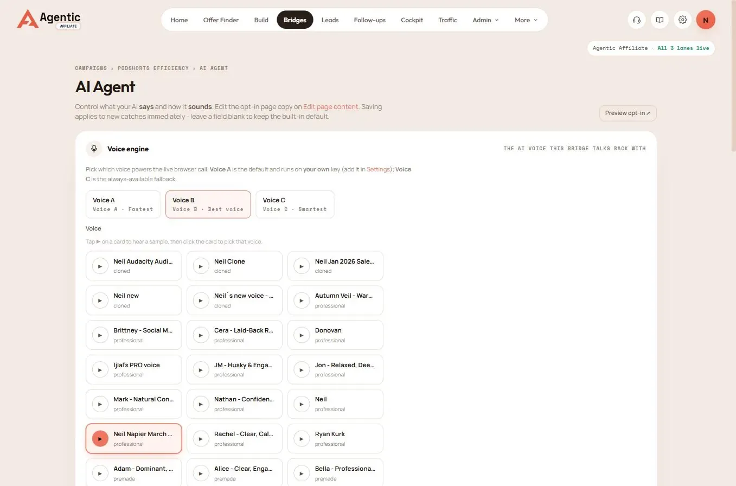Expand the More dropdown menu
The image size is (736, 486).
tap(526, 20)
